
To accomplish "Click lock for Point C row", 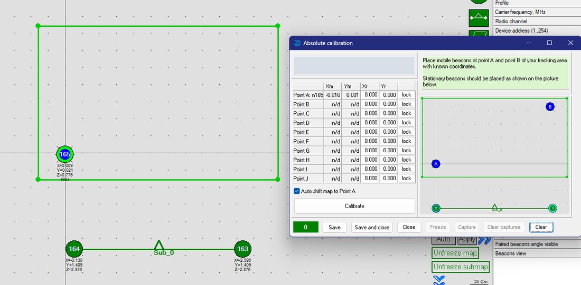I will click(x=407, y=113).
